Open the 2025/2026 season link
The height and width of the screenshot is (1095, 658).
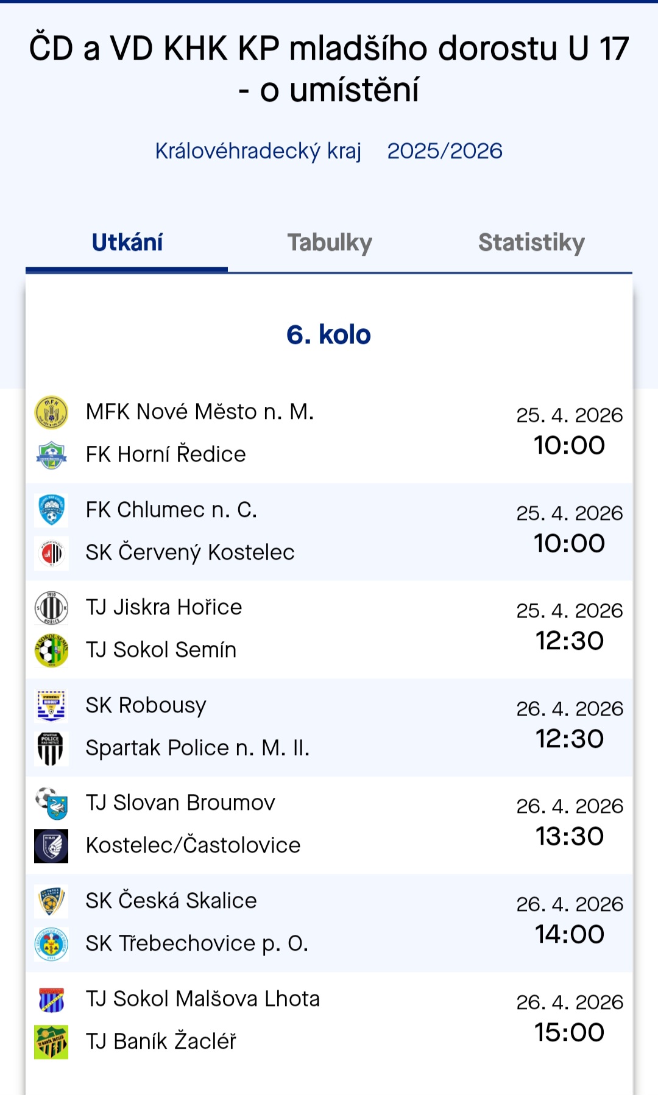(x=445, y=151)
